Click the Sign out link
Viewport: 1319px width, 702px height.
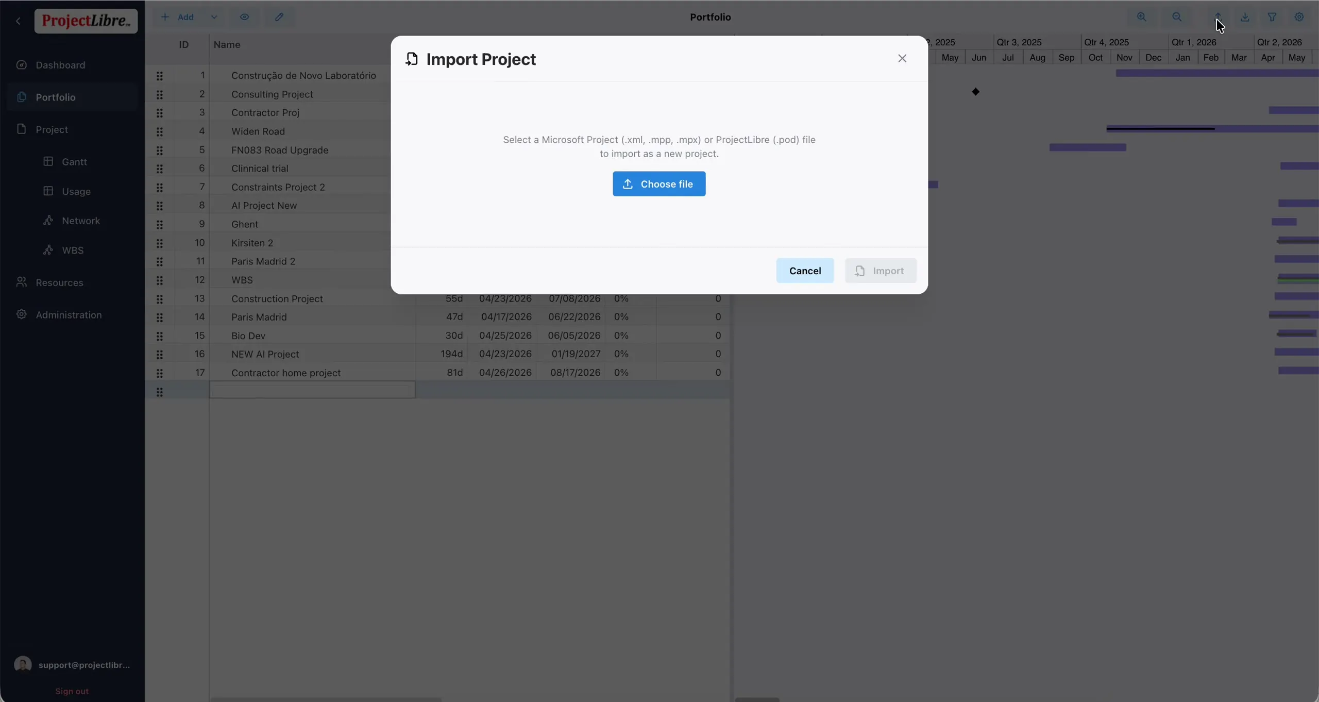tap(72, 691)
